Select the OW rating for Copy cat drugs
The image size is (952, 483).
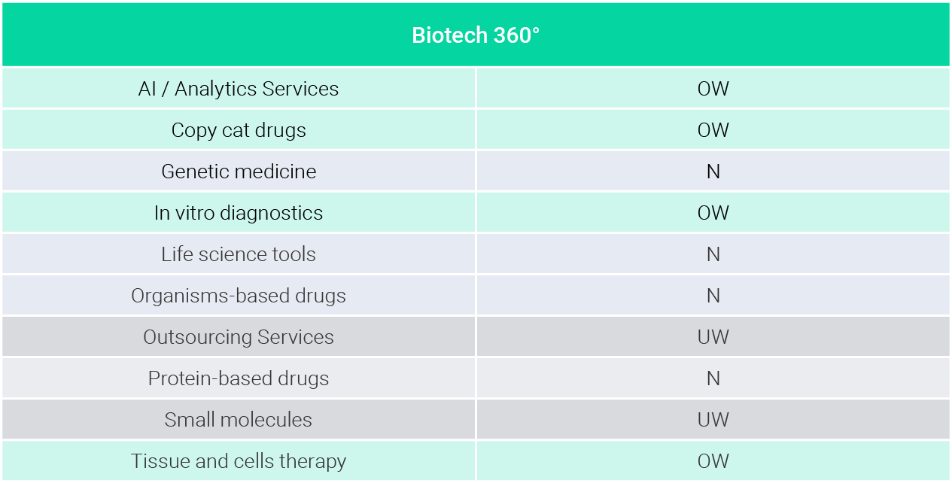click(713, 130)
